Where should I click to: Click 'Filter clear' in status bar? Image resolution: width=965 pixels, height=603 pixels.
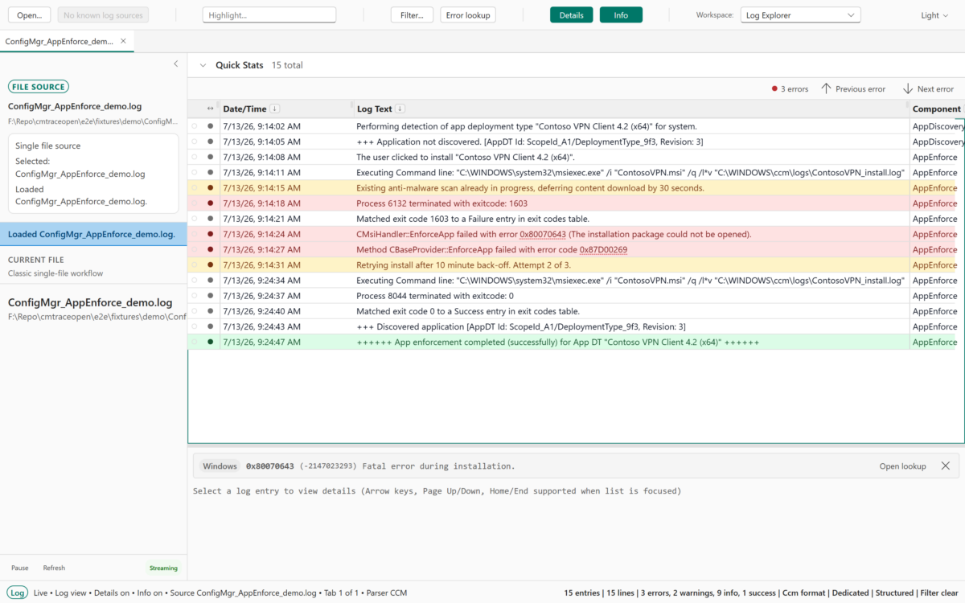click(x=940, y=593)
